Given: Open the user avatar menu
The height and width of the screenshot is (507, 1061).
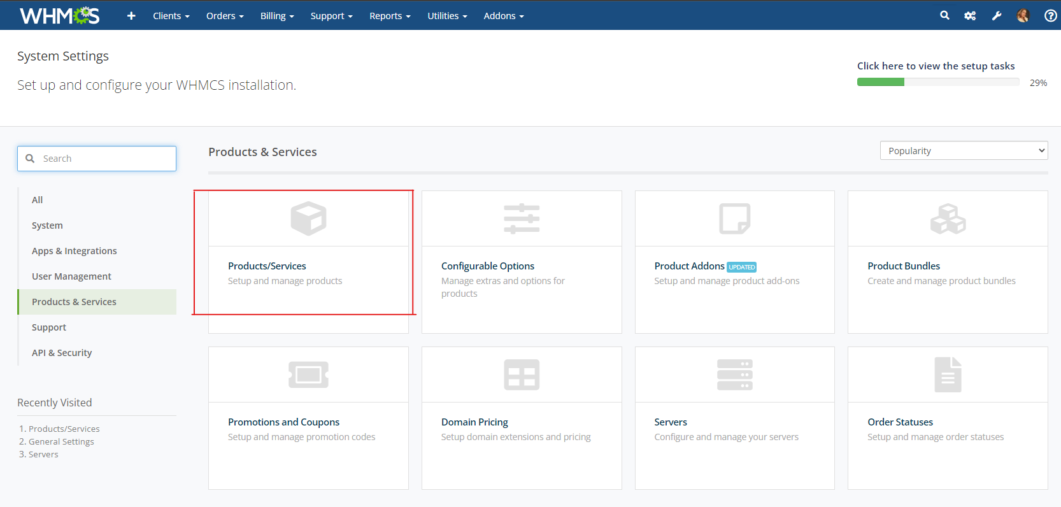Looking at the screenshot, I should click(x=1023, y=16).
